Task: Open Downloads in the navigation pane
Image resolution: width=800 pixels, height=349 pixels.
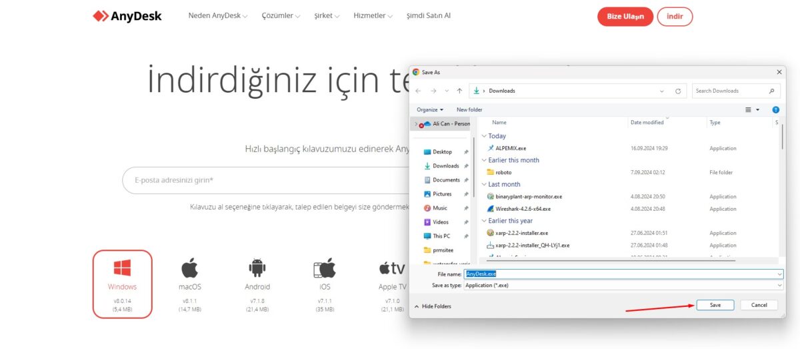Action: click(441, 165)
